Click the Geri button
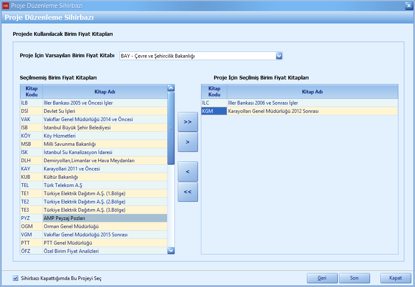The width and height of the screenshot is (415, 287). [322, 278]
